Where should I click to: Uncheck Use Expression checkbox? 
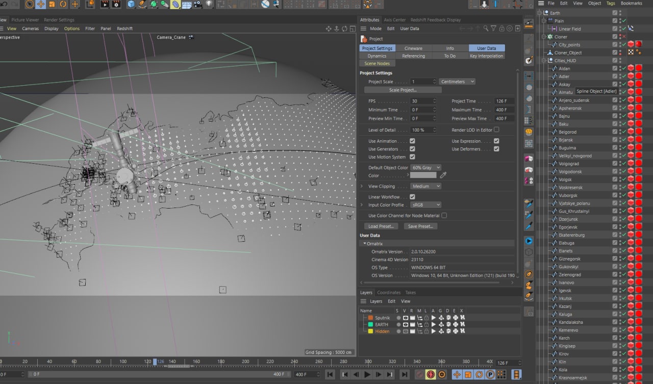click(x=496, y=141)
